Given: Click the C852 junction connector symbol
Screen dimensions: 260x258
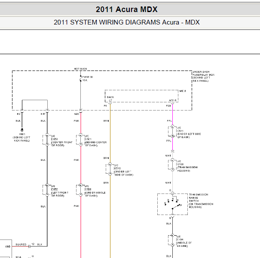Looking at the screenshot, I should point(47,190).
